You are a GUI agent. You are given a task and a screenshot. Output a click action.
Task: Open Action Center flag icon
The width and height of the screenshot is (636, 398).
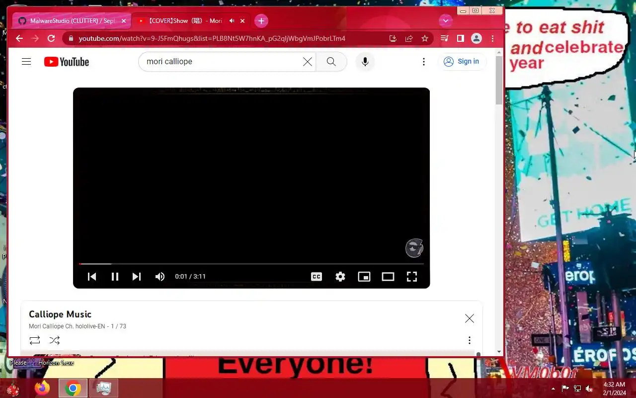pos(565,389)
